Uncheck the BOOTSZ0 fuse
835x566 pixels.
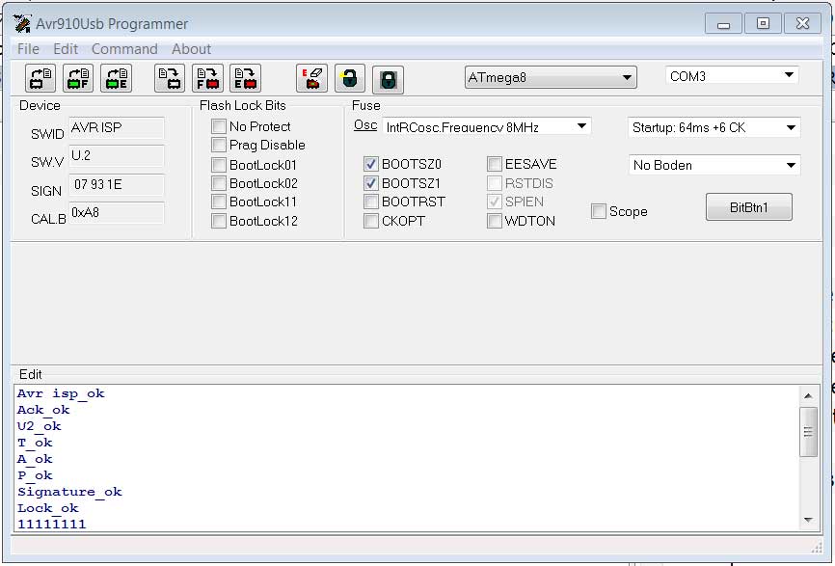371,164
